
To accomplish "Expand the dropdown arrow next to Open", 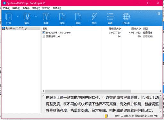I will point(18,16).
